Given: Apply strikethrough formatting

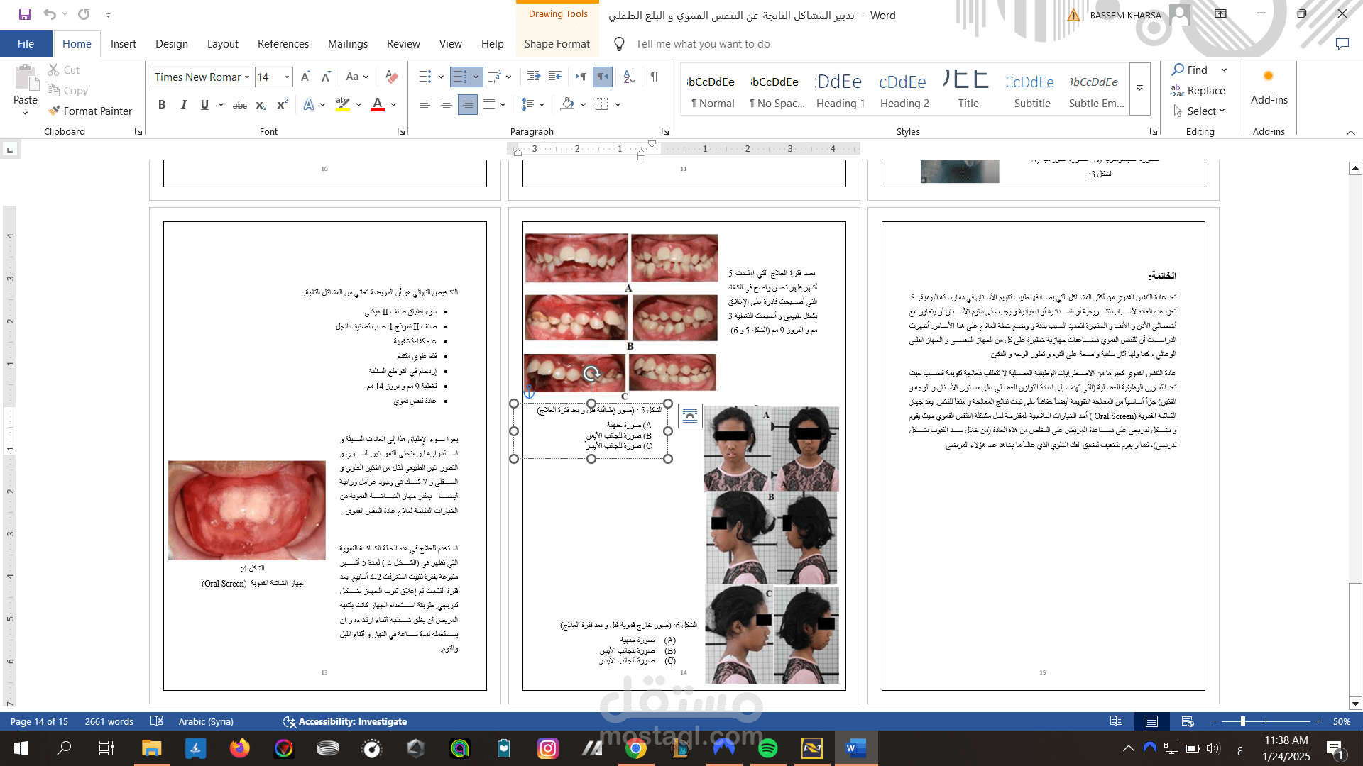Looking at the screenshot, I should pyautogui.click(x=240, y=105).
